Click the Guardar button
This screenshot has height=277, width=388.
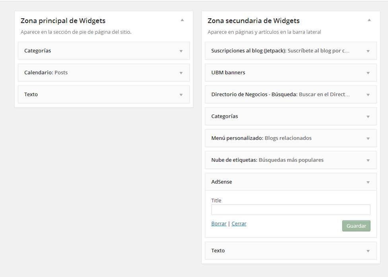point(356,226)
